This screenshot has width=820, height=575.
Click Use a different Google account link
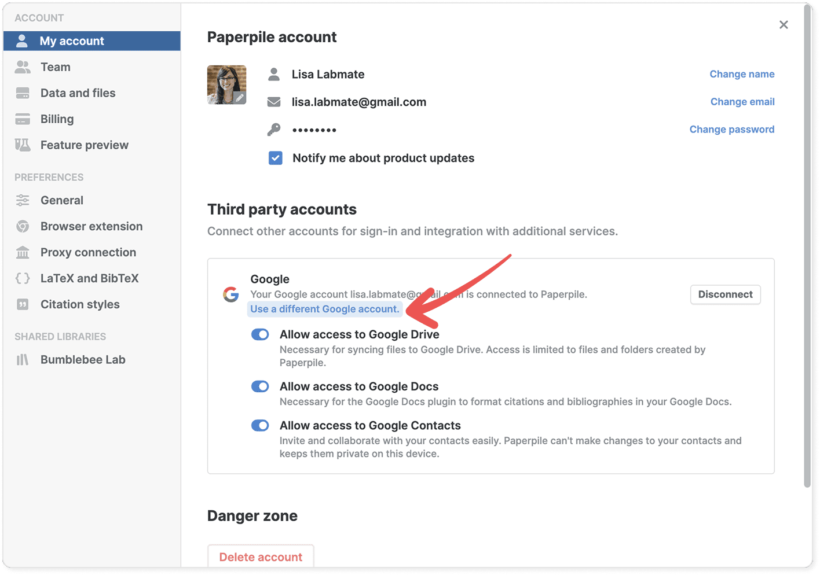click(x=325, y=309)
